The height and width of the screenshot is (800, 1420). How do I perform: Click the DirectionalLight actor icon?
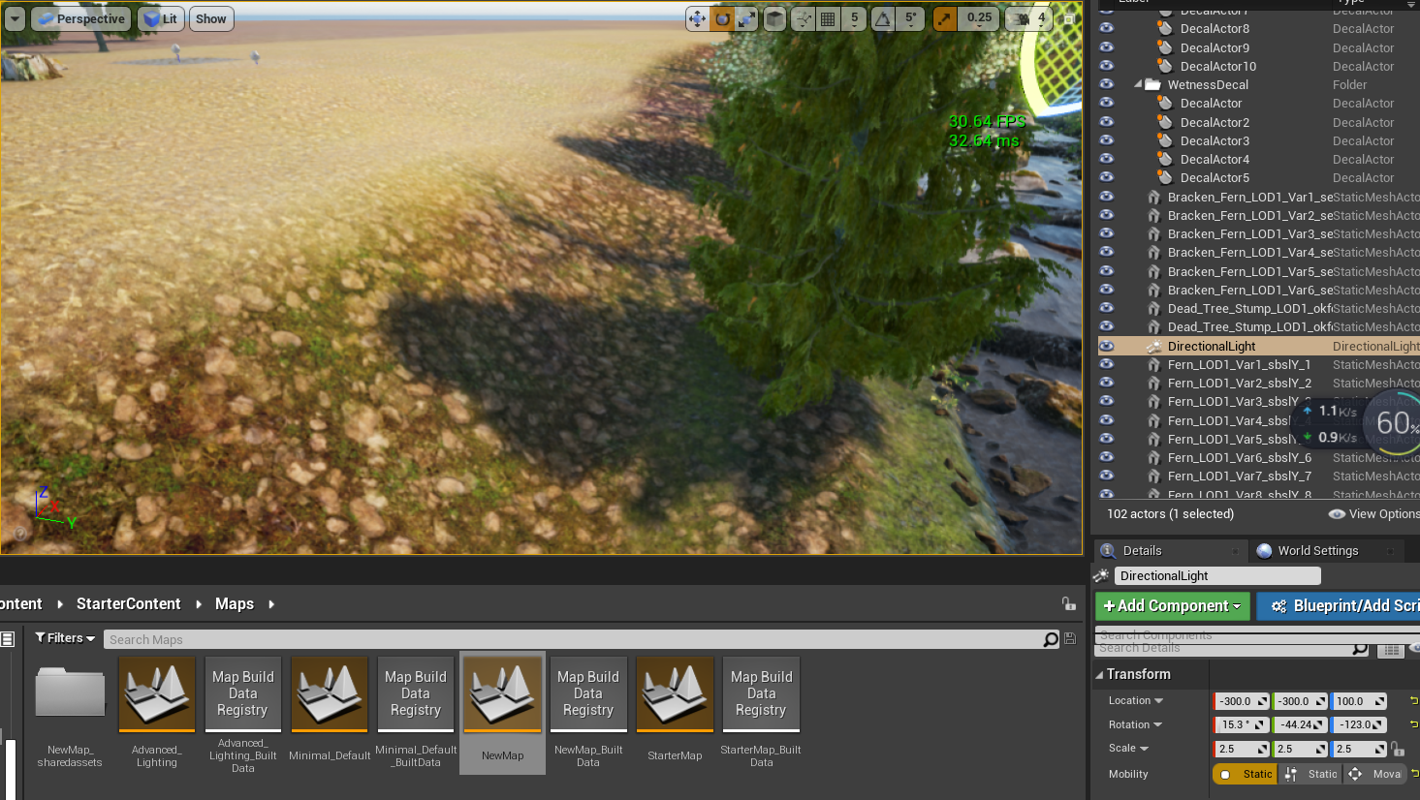pos(1153,346)
